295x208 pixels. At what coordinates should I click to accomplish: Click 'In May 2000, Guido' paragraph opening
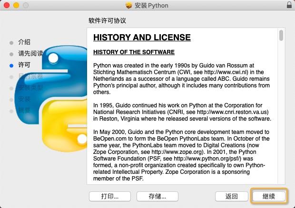coord(119,132)
